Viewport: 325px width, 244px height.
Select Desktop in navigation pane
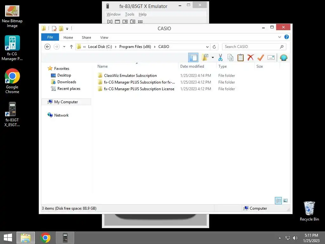click(x=64, y=75)
